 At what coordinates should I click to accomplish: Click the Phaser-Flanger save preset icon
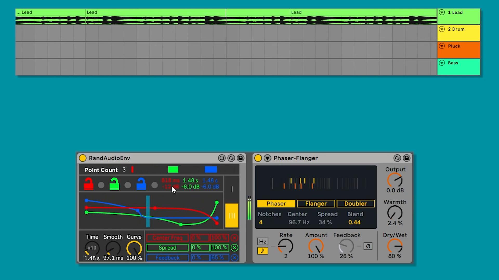[406, 158]
